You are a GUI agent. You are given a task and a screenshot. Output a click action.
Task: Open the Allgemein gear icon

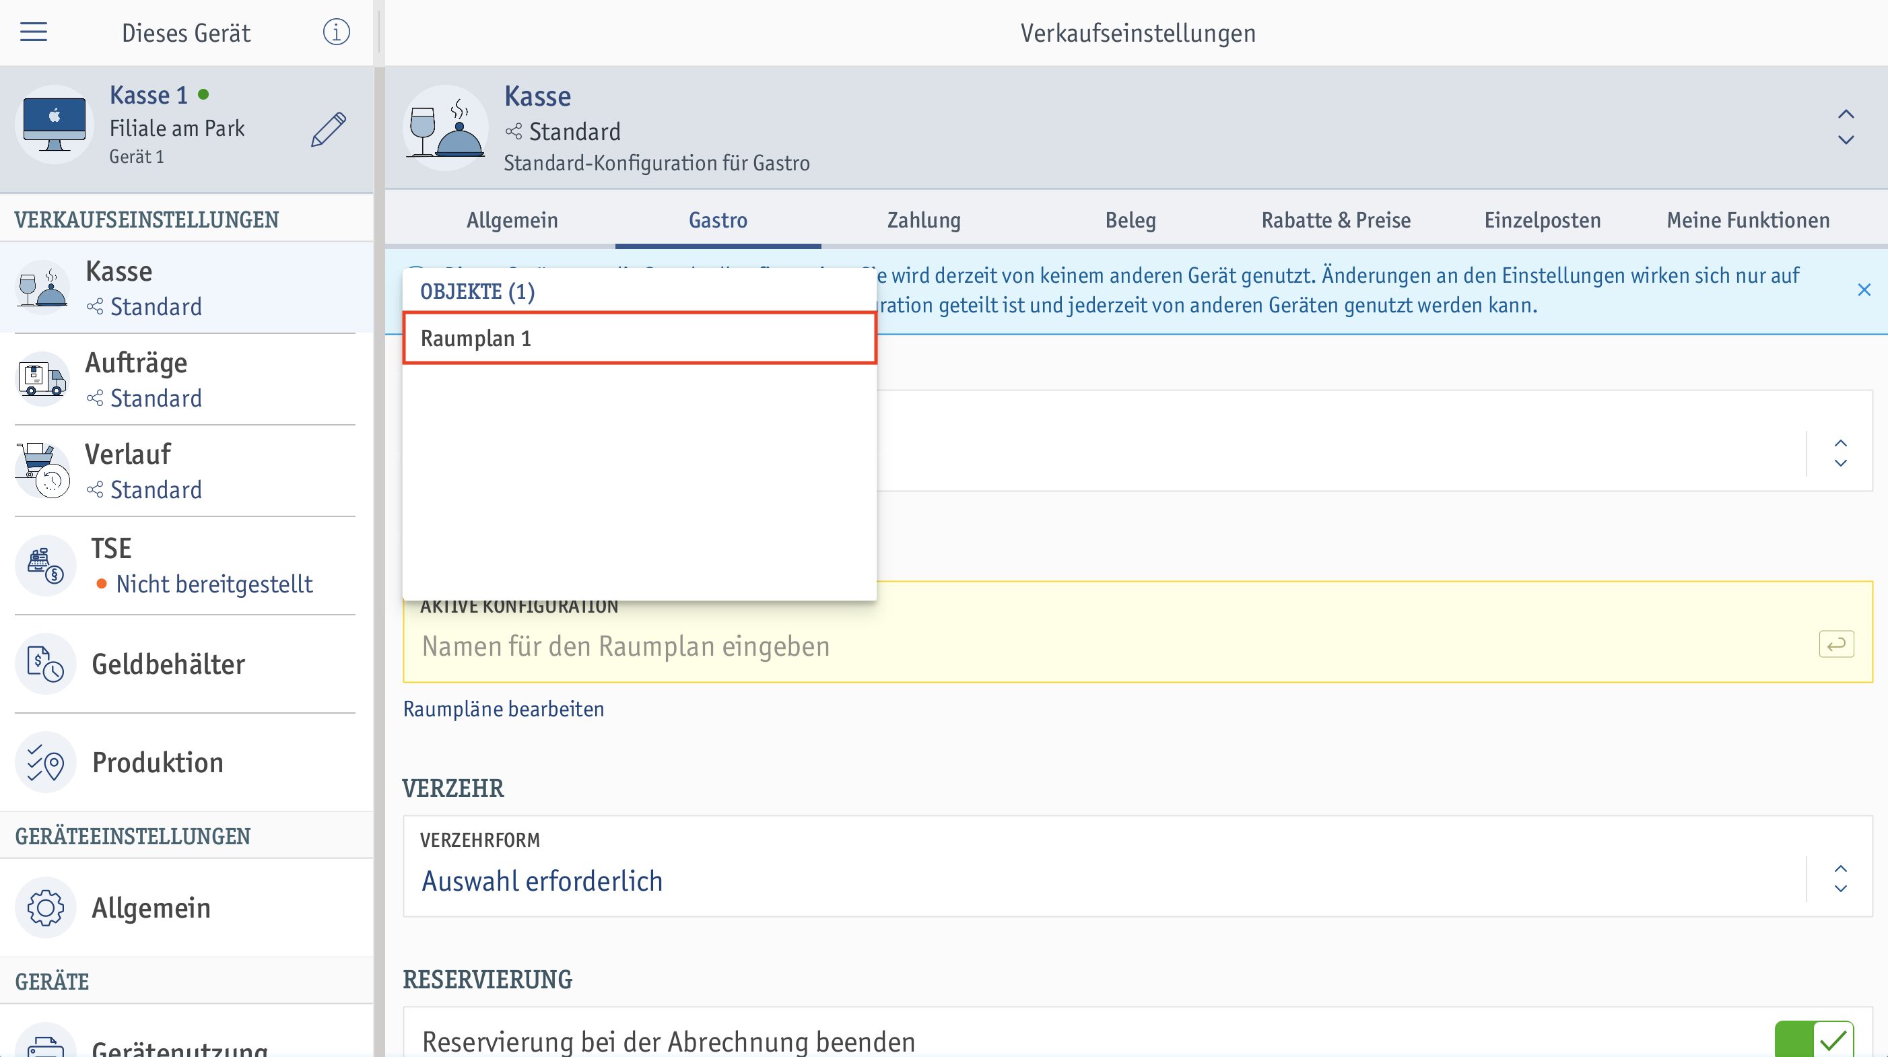tap(45, 908)
